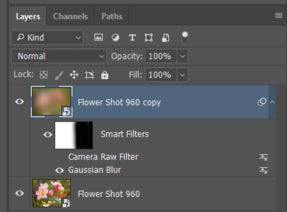This screenshot has width=287, height=212.
Task: Open Camera Raw Filter blending options icon
Action: [x=263, y=157]
